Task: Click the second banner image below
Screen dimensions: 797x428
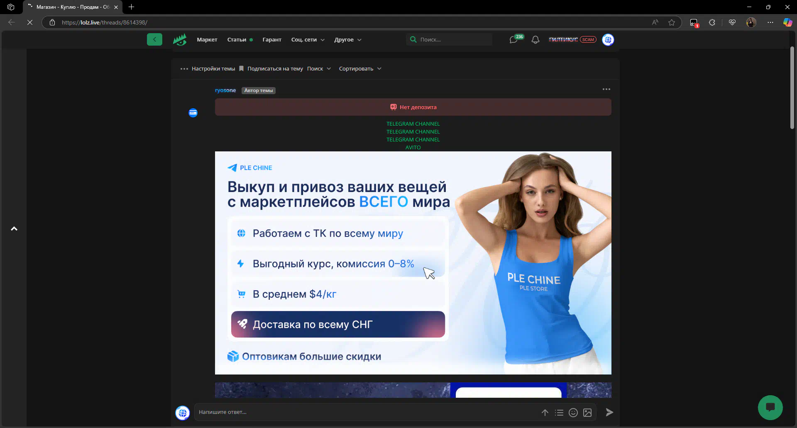Action: 413,390
